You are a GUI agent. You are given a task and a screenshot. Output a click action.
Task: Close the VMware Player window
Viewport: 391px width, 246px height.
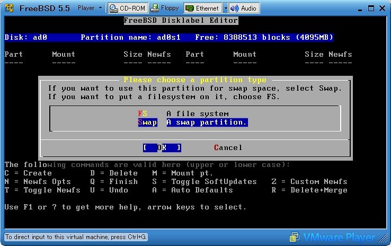coord(381,8)
